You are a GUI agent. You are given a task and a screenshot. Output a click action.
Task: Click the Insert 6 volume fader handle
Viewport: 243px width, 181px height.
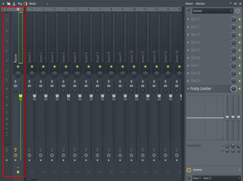[x=91, y=97]
